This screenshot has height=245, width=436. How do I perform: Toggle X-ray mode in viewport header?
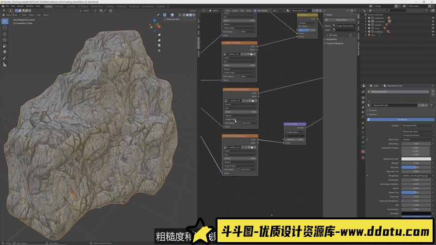click(x=180, y=15)
